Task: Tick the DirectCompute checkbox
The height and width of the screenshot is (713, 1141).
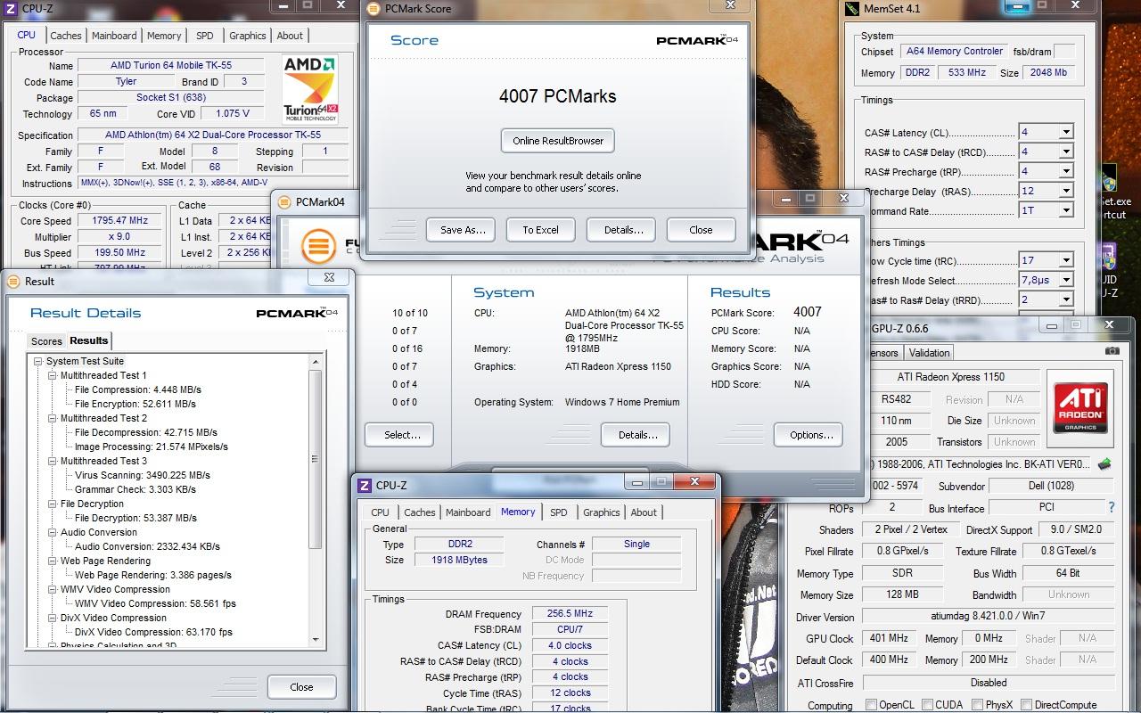Action: 1025,705
